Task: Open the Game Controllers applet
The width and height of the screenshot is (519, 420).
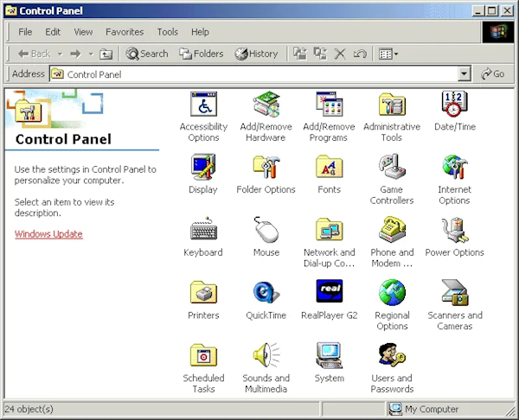Action: pyautogui.click(x=391, y=168)
